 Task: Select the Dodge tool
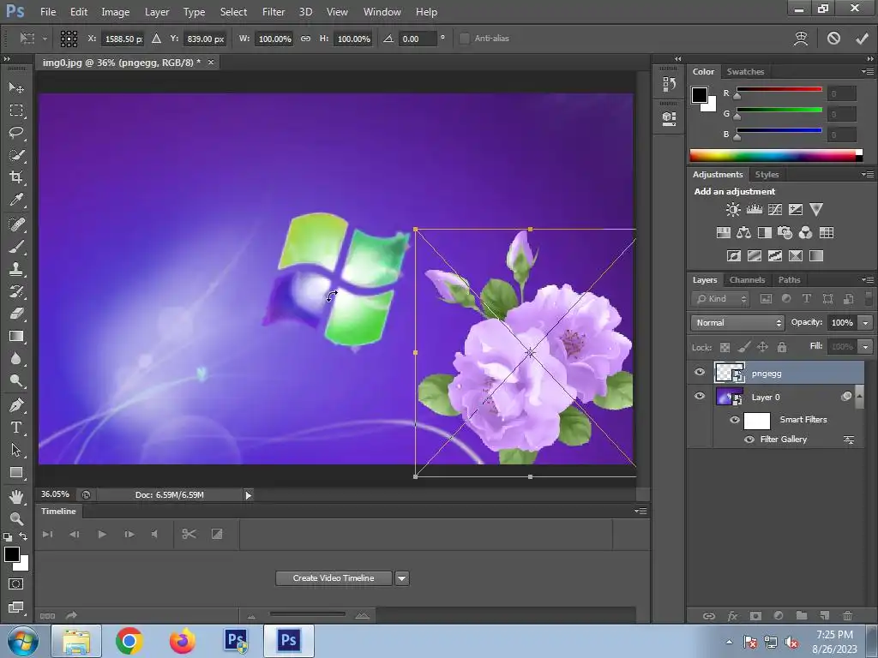pos(16,381)
